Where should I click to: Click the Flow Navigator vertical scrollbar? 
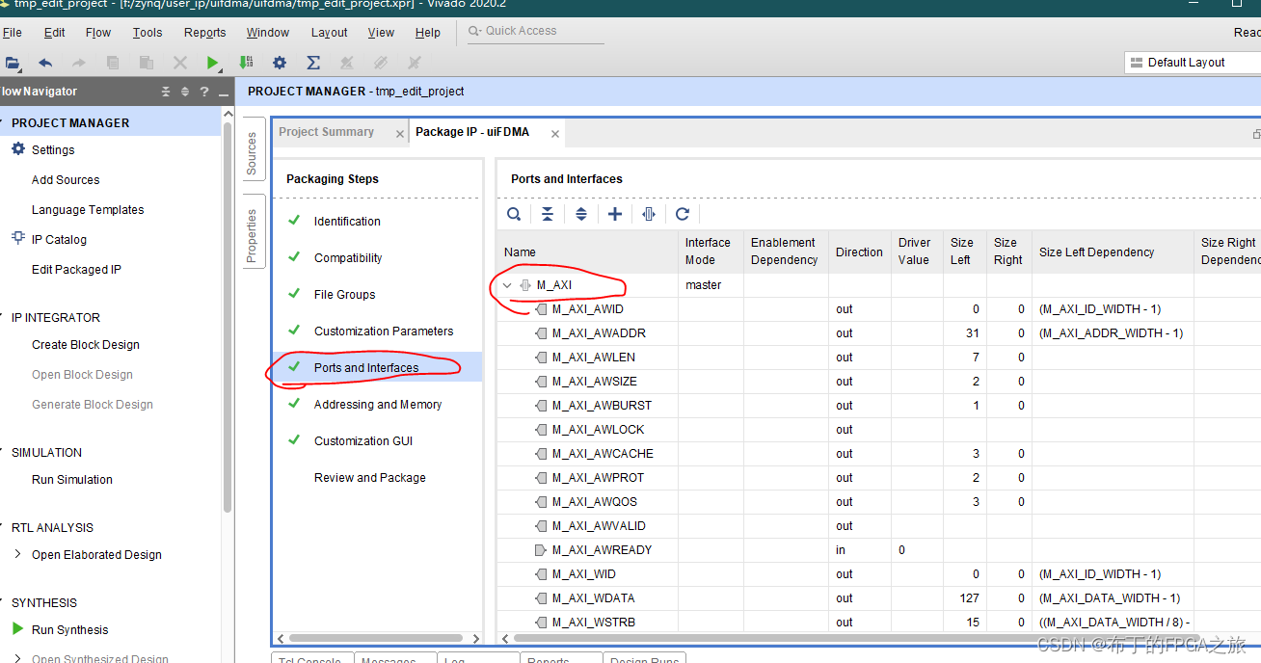[228, 318]
